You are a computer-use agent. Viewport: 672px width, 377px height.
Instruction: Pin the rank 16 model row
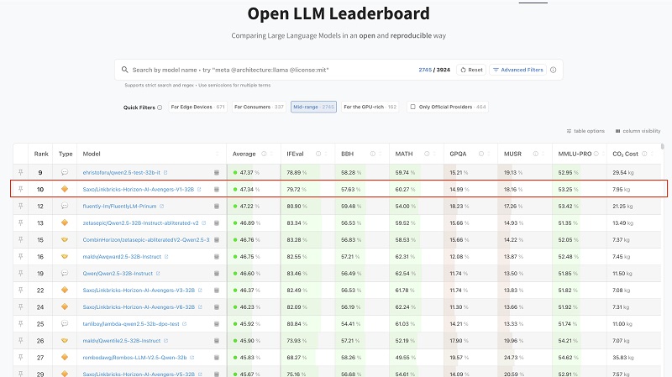click(x=22, y=256)
